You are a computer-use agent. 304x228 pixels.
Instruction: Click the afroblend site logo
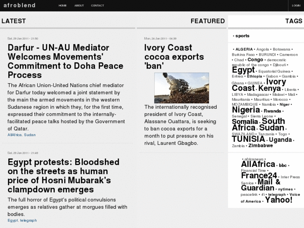20,5
